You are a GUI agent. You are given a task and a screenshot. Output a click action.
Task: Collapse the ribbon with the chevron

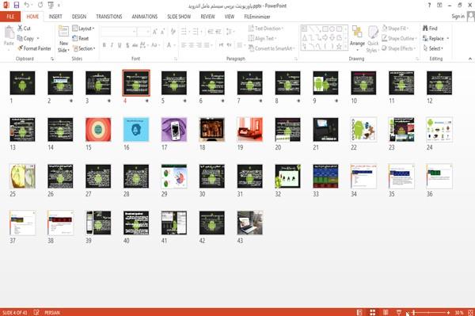[469, 59]
